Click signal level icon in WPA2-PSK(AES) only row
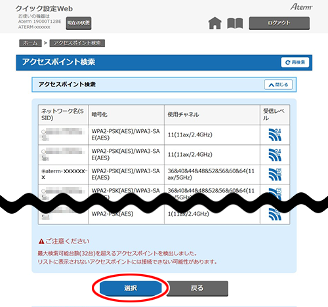328x307 pixels. point(275,215)
